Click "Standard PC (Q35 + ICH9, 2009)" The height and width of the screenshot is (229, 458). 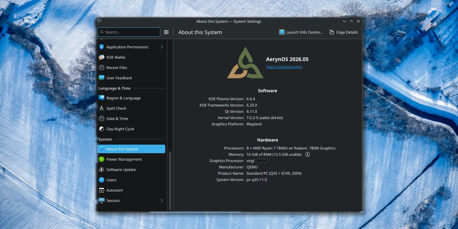tap(274, 173)
